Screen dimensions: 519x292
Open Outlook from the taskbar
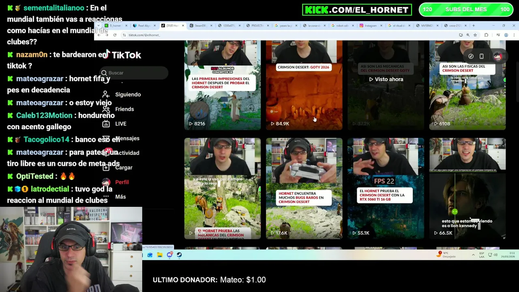pyautogui.click(x=150, y=255)
